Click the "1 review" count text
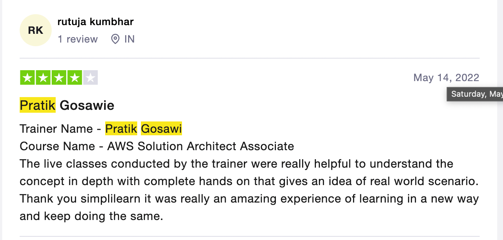Viewport: 503px width, 240px height. tap(78, 39)
